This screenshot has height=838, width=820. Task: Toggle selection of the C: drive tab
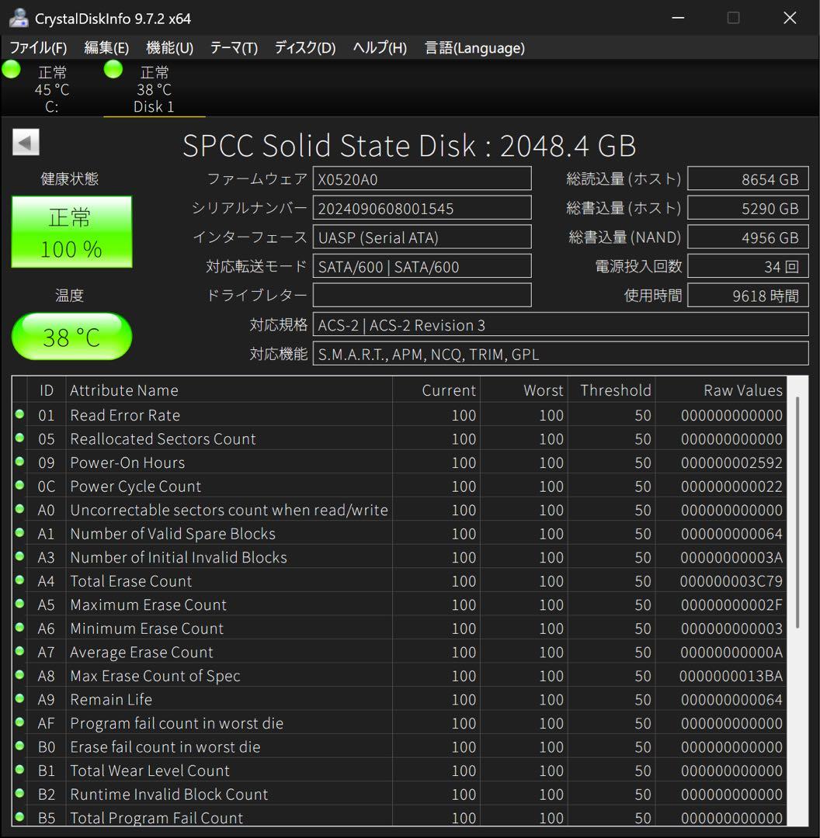[x=50, y=88]
